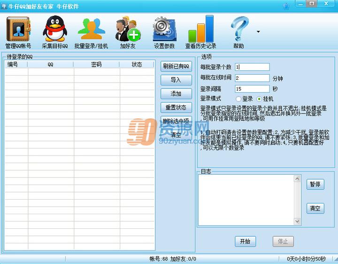Click the 添加 add button

[176, 93]
